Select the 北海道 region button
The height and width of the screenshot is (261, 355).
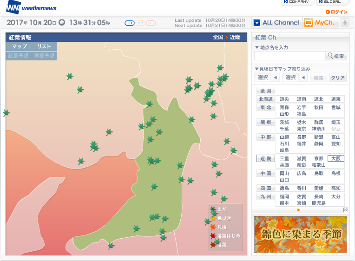pos(266,99)
